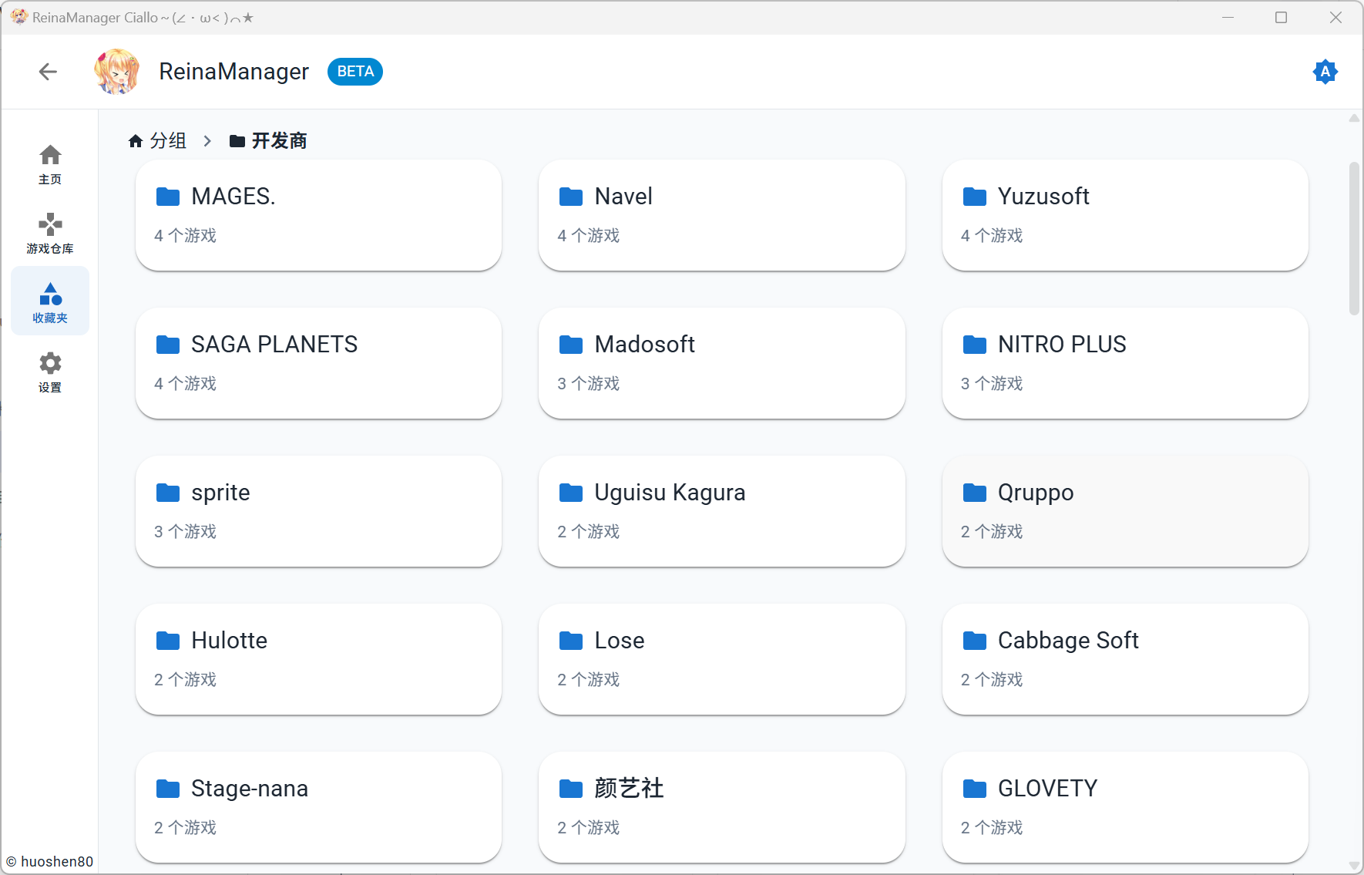Select the 收藏夹 collections section
This screenshot has width=1364, height=875.
(50, 301)
